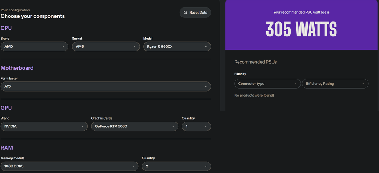Image resolution: width=379 pixels, height=173 pixels.
Task: Click the chevron on the Efficiency Rating filter
Action: pyautogui.click(x=363, y=84)
